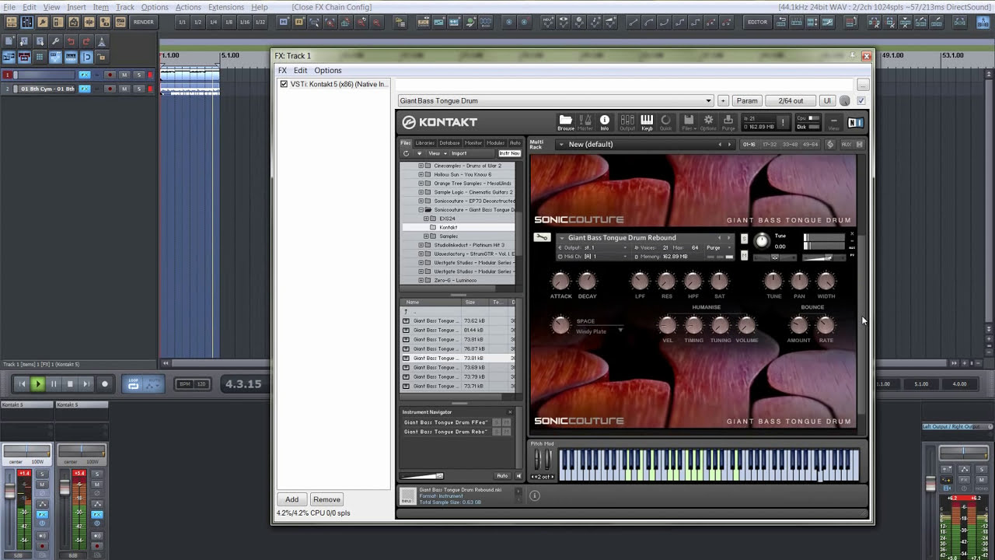Viewport: 995px width, 560px height.
Task: Stop playback with transport Stop button
Action: pyautogui.click(x=70, y=383)
